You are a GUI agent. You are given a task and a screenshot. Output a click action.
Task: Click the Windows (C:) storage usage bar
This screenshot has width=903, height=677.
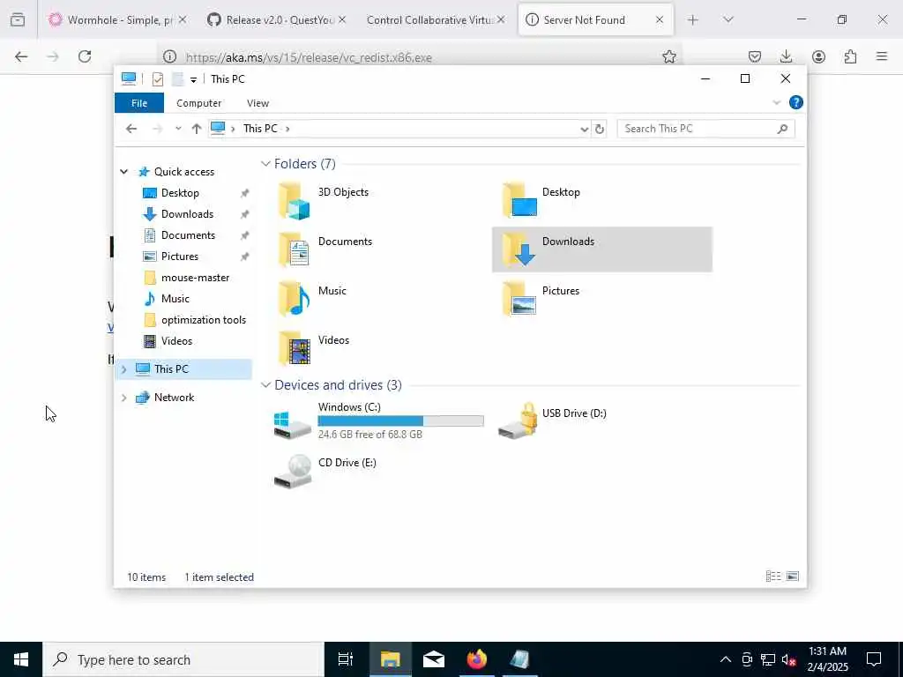400,420
